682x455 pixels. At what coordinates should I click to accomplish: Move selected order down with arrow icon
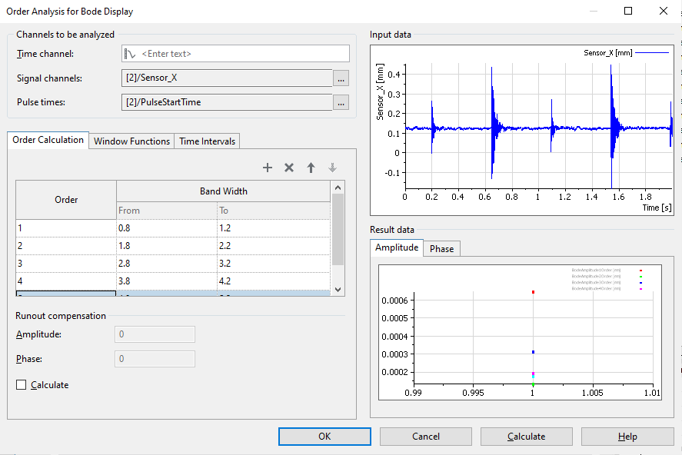332,168
